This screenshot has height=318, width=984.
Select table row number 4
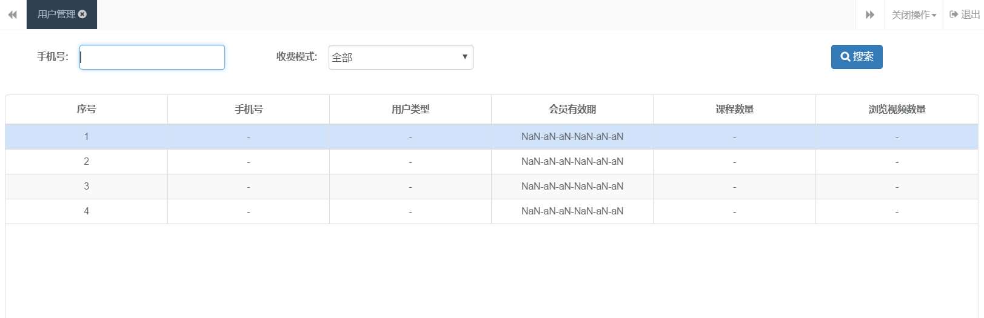point(492,211)
